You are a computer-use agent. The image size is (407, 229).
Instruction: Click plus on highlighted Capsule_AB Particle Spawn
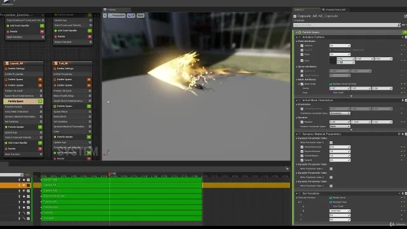click(40, 101)
